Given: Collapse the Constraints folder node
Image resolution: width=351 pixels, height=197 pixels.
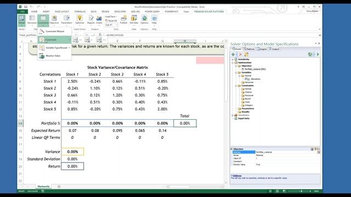Looking at the screenshot, I should pos(236,86).
